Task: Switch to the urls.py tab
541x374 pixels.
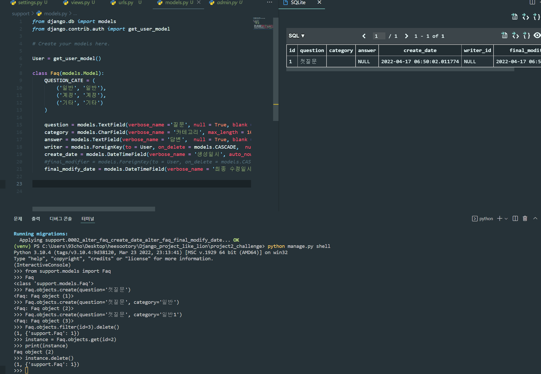Action: tap(126, 3)
